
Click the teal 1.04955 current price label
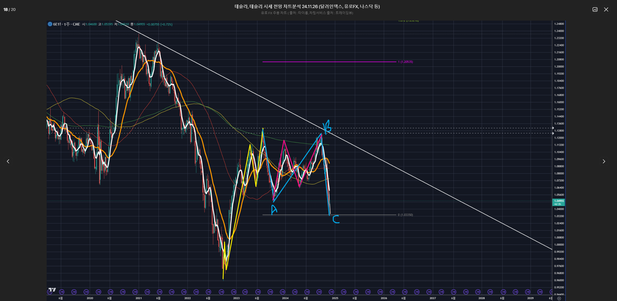[559, 202]
